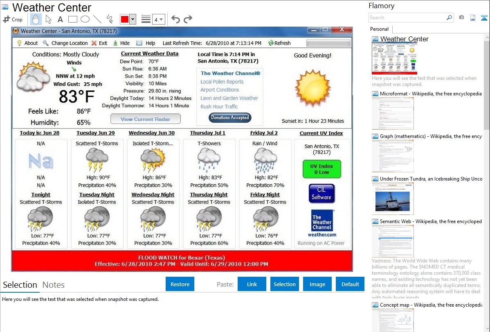Open the color picker dropdown arrow
The height and width of the screenshot is (332, 490).
click(x=133, y=19)
